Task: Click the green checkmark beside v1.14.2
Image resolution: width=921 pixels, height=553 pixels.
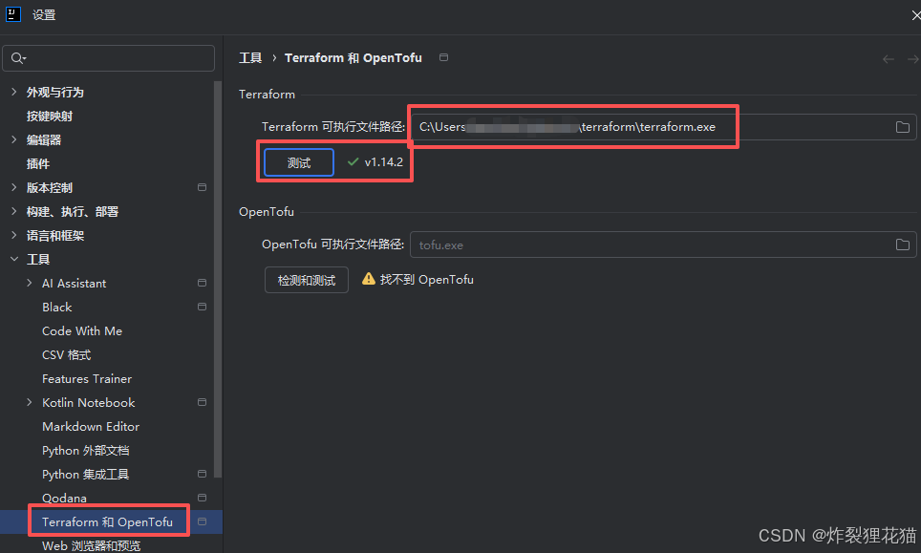Action: coord(353,161)
